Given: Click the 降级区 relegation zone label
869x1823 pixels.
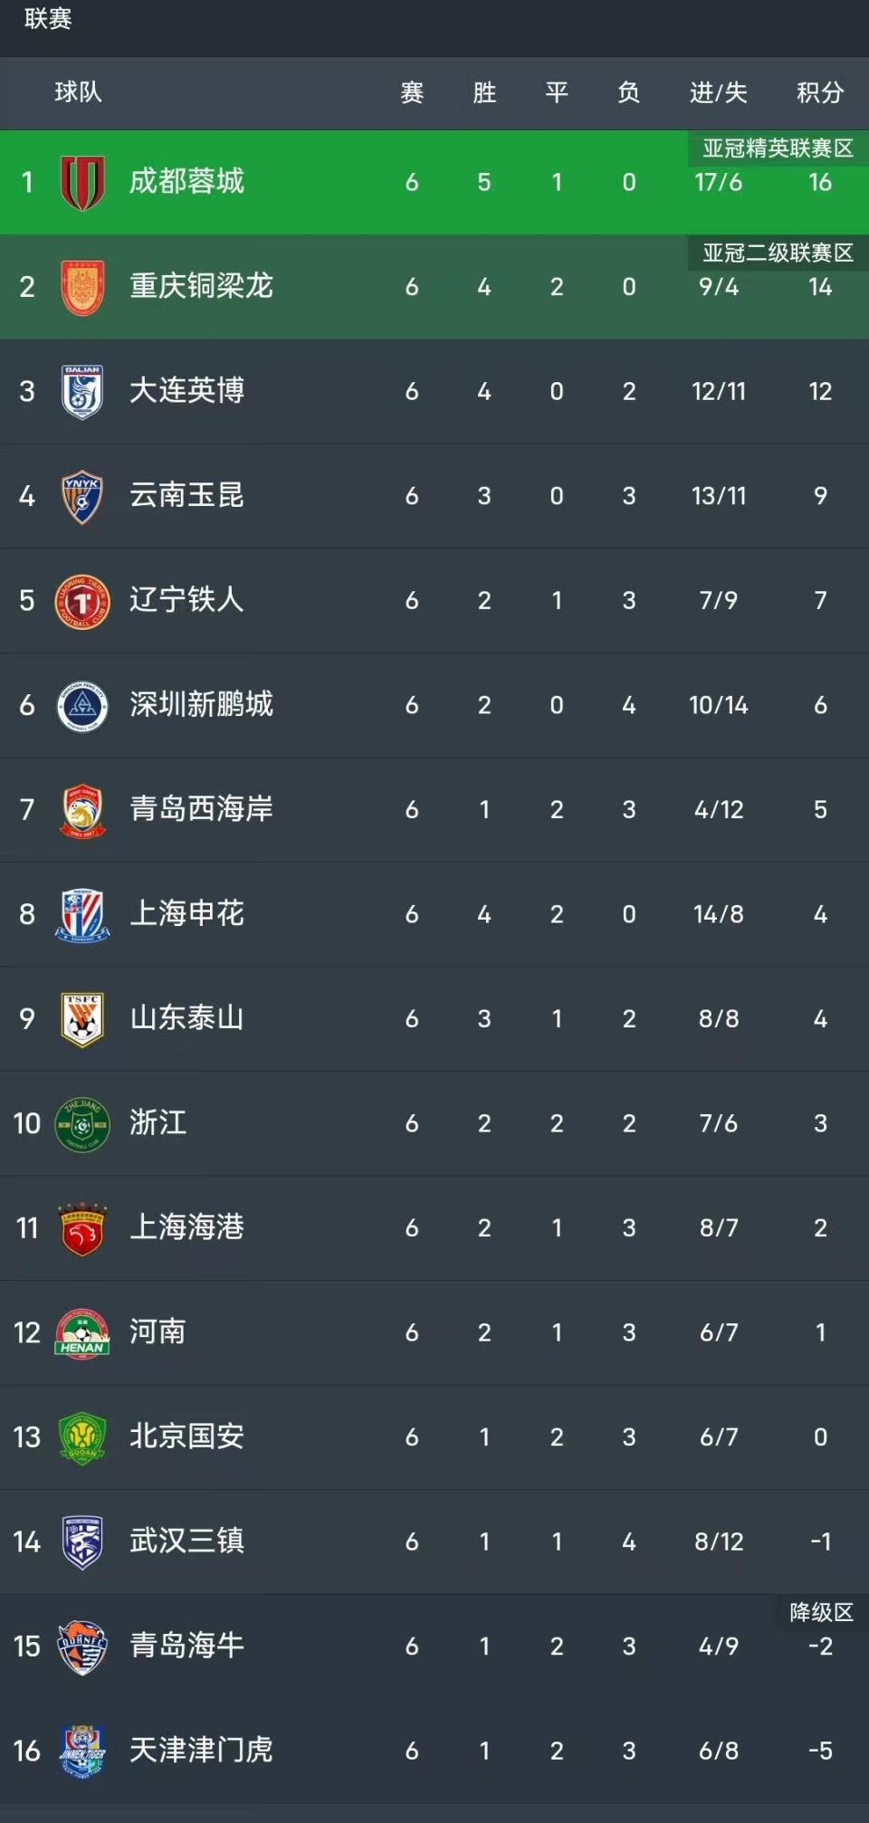Looking at the screenshot, I should coord(821,1612).
